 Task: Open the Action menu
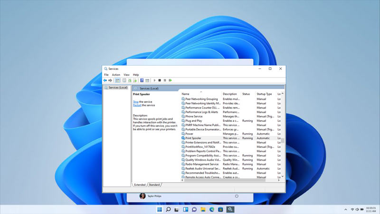click(116, 75)
